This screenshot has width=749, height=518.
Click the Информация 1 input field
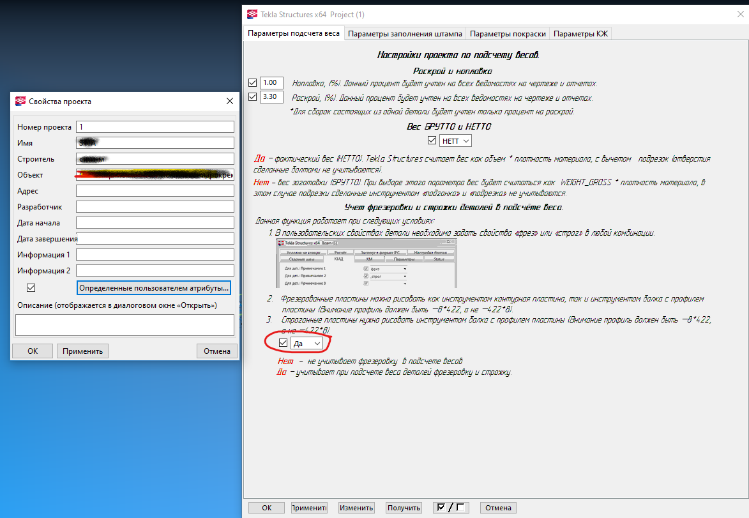point(155,254)
